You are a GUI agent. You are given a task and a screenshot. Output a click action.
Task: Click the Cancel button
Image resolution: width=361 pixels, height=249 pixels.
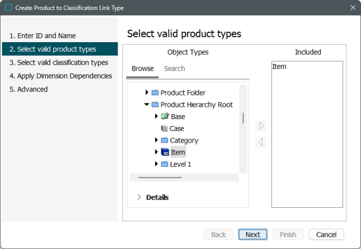coord(326,234)
